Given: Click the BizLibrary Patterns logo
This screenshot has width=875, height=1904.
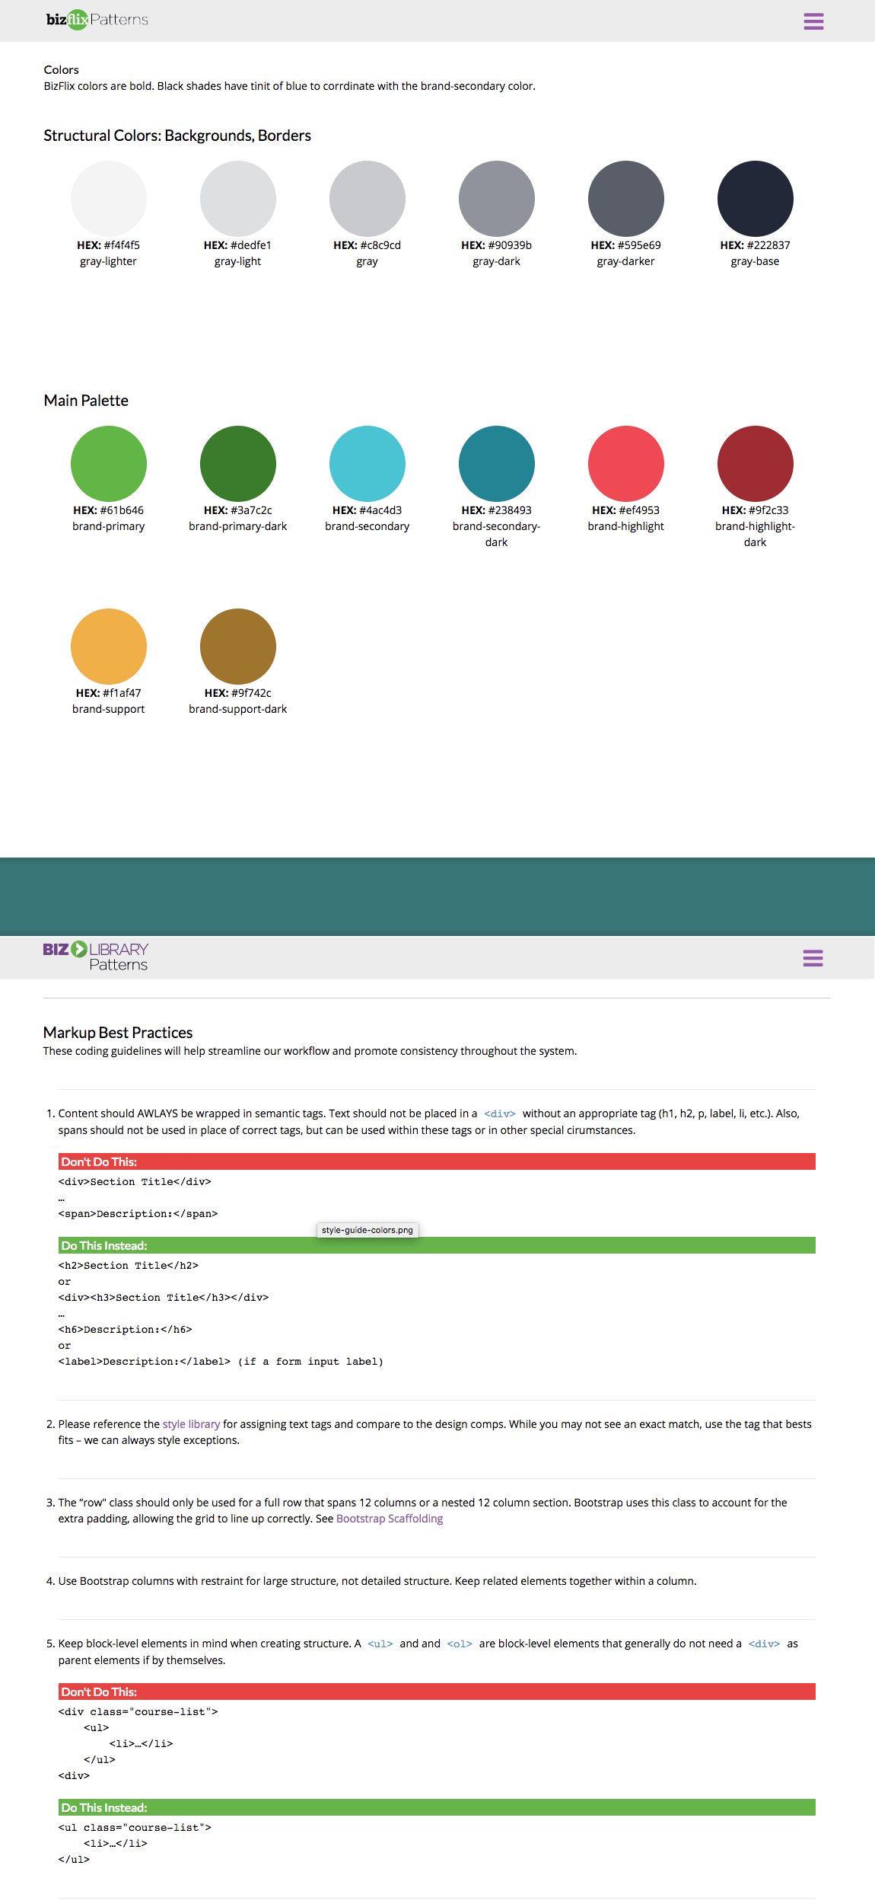Looking at the screenshot, I should click(96, 957).
